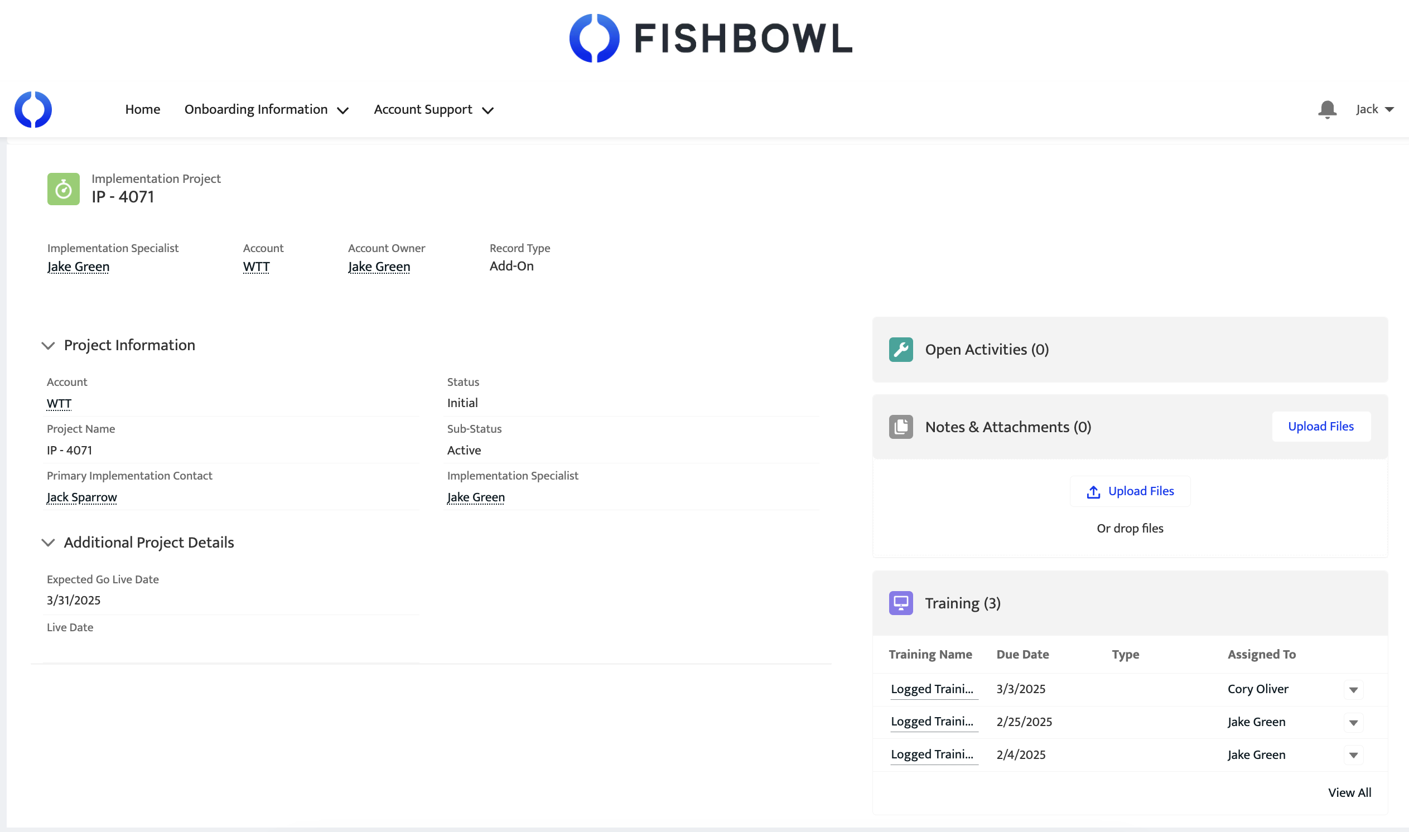Collapse the Additional Project Details section

[48, 543]
